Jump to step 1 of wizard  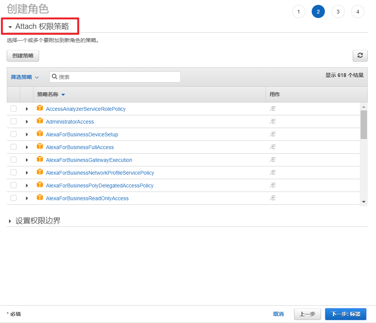299,12
